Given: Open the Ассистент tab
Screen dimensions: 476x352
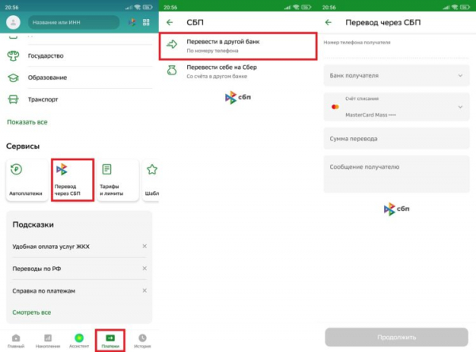Looking at the screenshot, I should pyautogui.click(x=79, y=341).
